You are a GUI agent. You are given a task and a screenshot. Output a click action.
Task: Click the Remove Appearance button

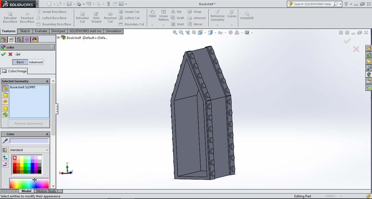pos(29,123)
